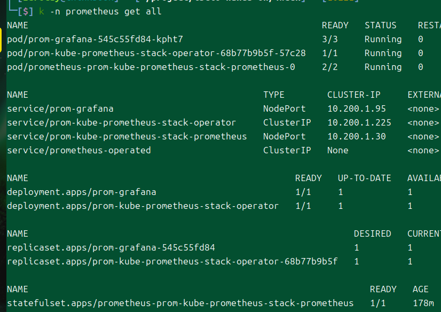The height and width of the screenshot is (312, 441).
Task: Click the "178m" age value
Action: 423,303
